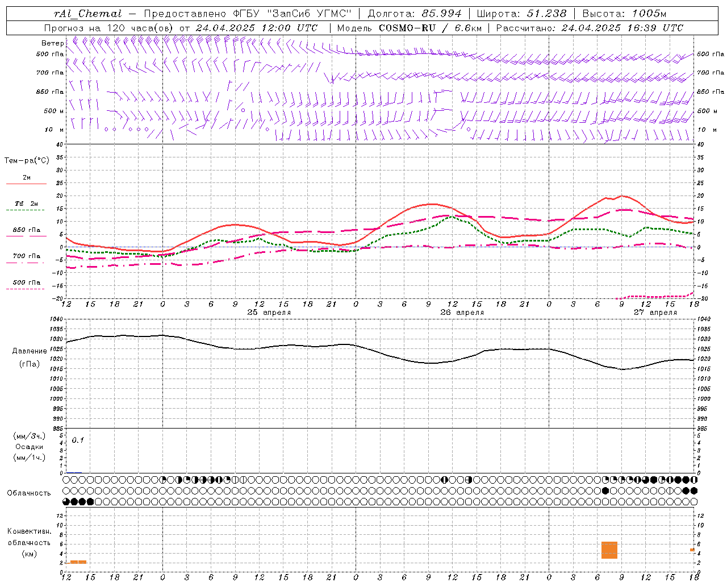Click the dashed line sample under 500 гПа legend

[x=26, y=289]
